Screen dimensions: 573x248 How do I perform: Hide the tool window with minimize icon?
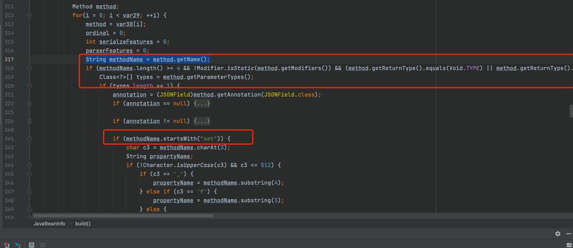click(569, 234)
